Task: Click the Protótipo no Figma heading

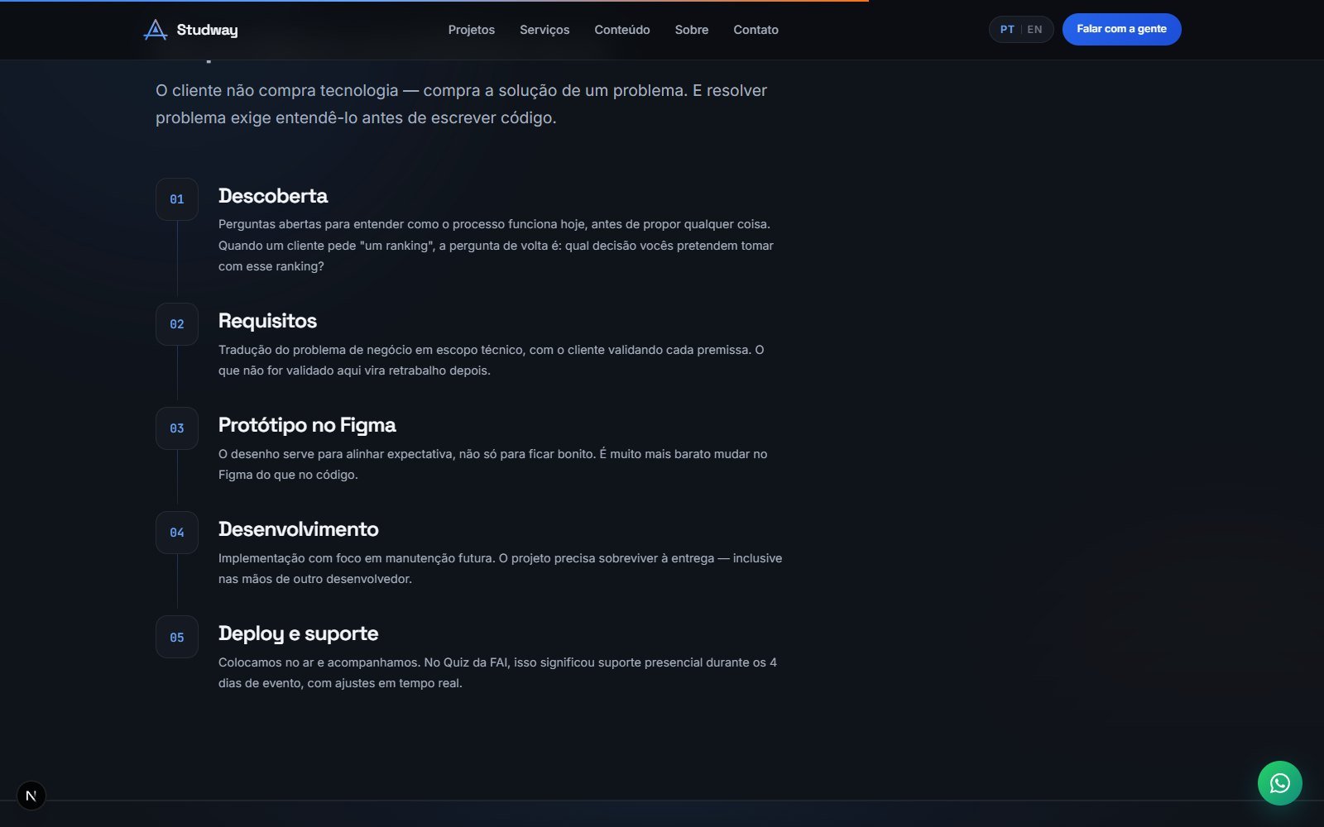Action: [x=307, y=425]
